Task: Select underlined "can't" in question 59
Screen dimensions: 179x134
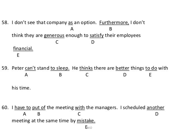Action: click(30, 68)
